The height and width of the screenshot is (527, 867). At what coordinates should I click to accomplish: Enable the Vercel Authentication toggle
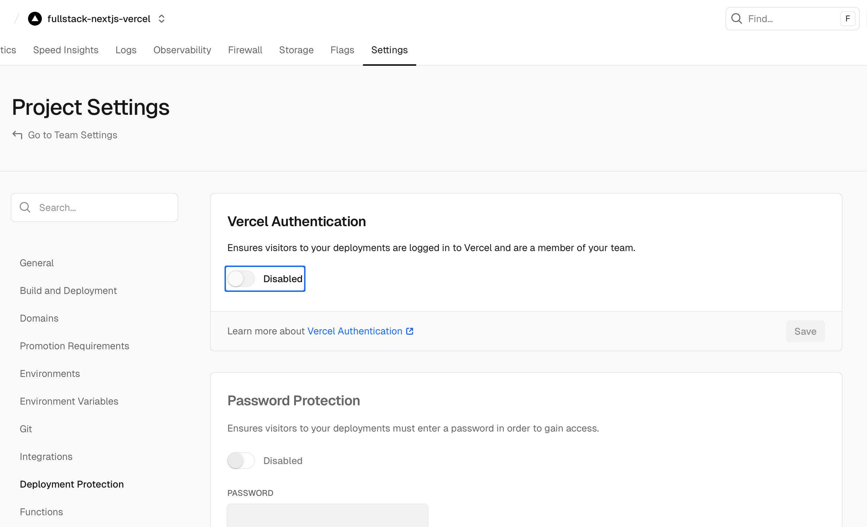point(241,279)
